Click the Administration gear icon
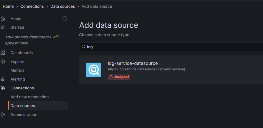263x128 pixels. [x=3, y=114]
